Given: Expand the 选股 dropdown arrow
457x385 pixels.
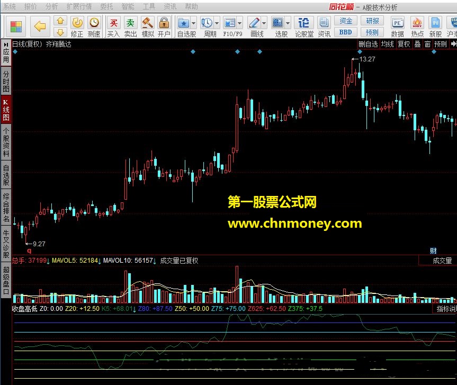Looking at the screenshot, I should click(288, 23).
